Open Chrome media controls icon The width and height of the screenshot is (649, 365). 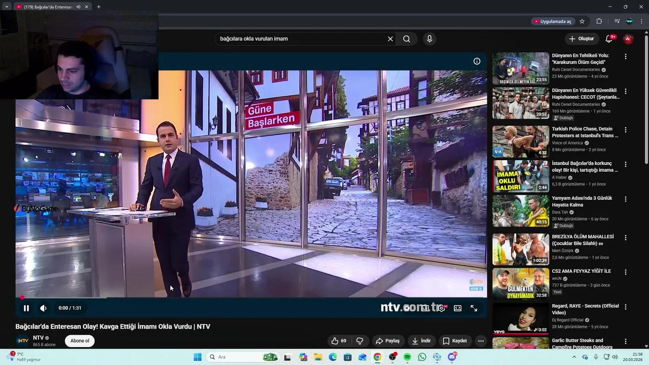tap(617, 21)
